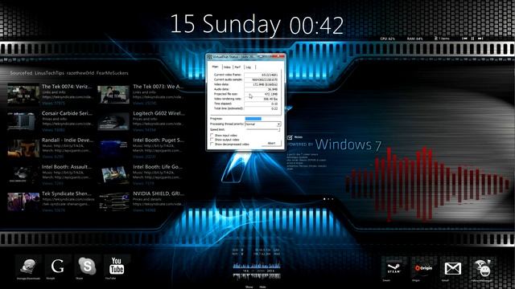Click the Intel Booth: Life Go... thumbnail

point(113,175)
